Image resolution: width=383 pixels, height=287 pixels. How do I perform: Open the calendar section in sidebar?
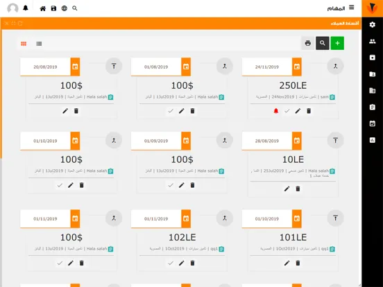point(373,123)
